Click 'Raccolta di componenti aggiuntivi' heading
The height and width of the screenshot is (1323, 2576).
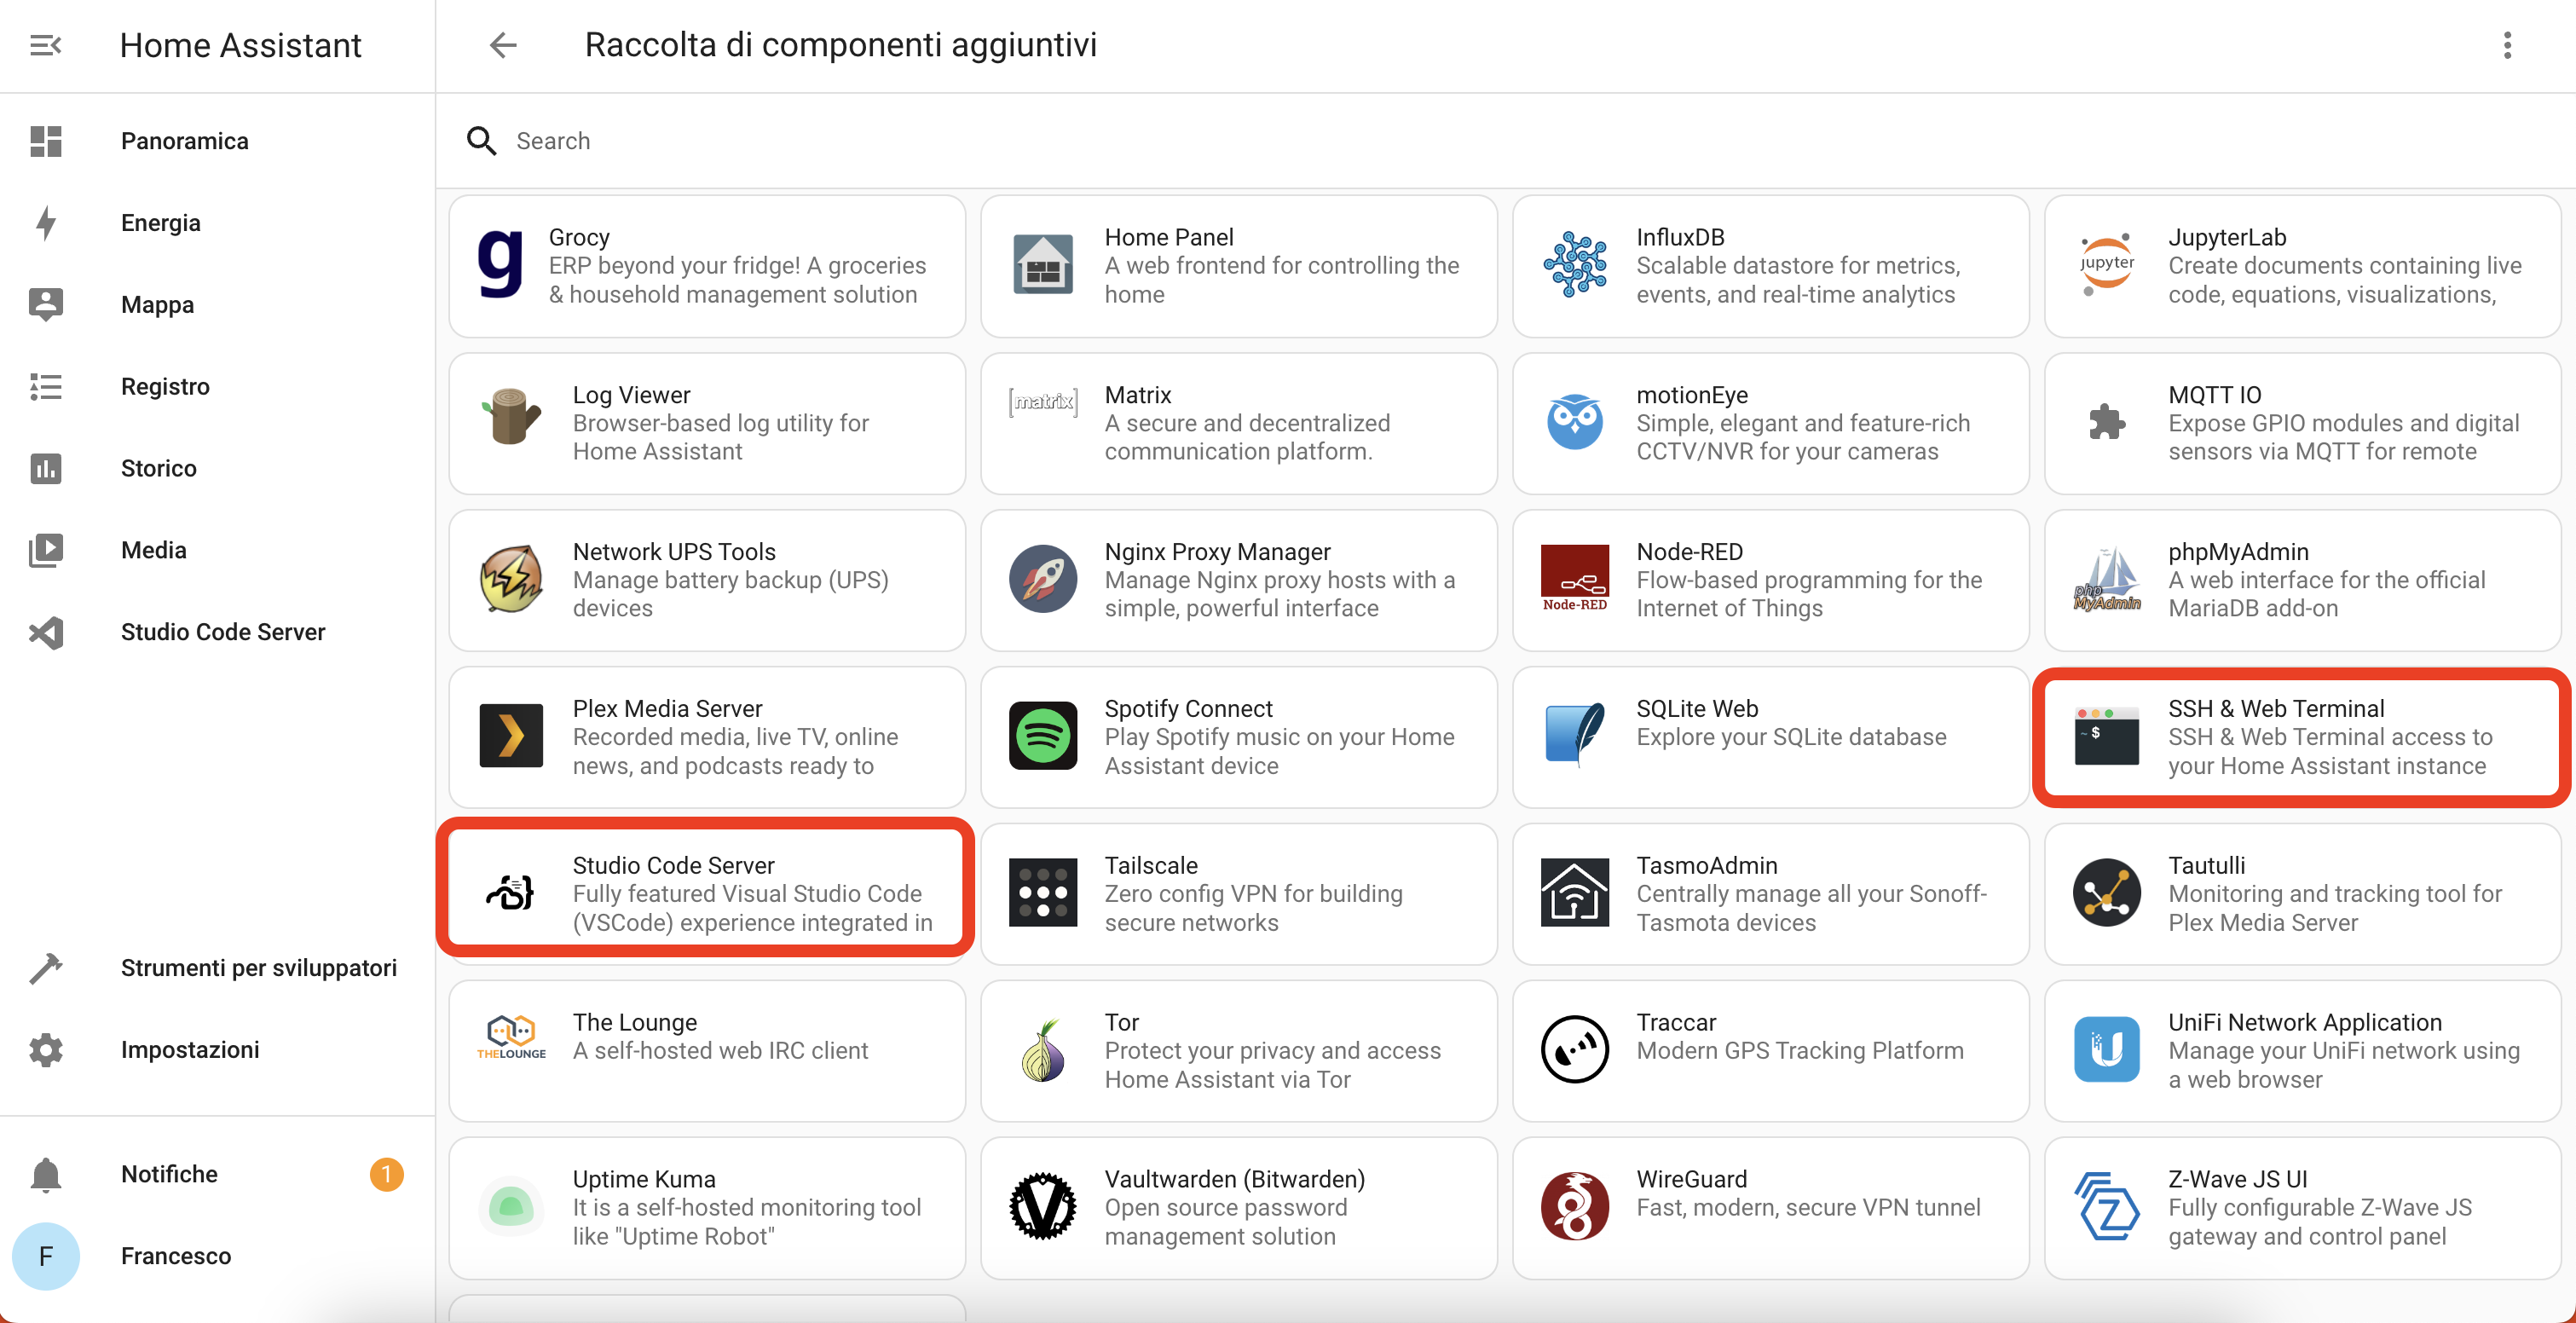click(841, 45)
